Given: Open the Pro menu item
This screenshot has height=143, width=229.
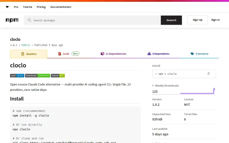Looking at the screenshot, I should pyautogui.click(x=16, y=7).
